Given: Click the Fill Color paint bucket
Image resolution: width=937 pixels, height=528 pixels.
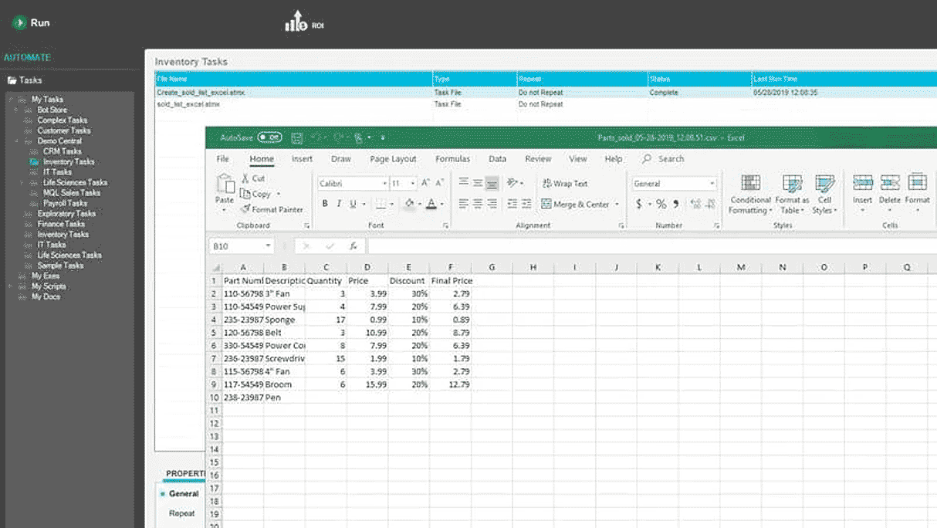Looking at the screenshot, I should (x=408, y=204).
